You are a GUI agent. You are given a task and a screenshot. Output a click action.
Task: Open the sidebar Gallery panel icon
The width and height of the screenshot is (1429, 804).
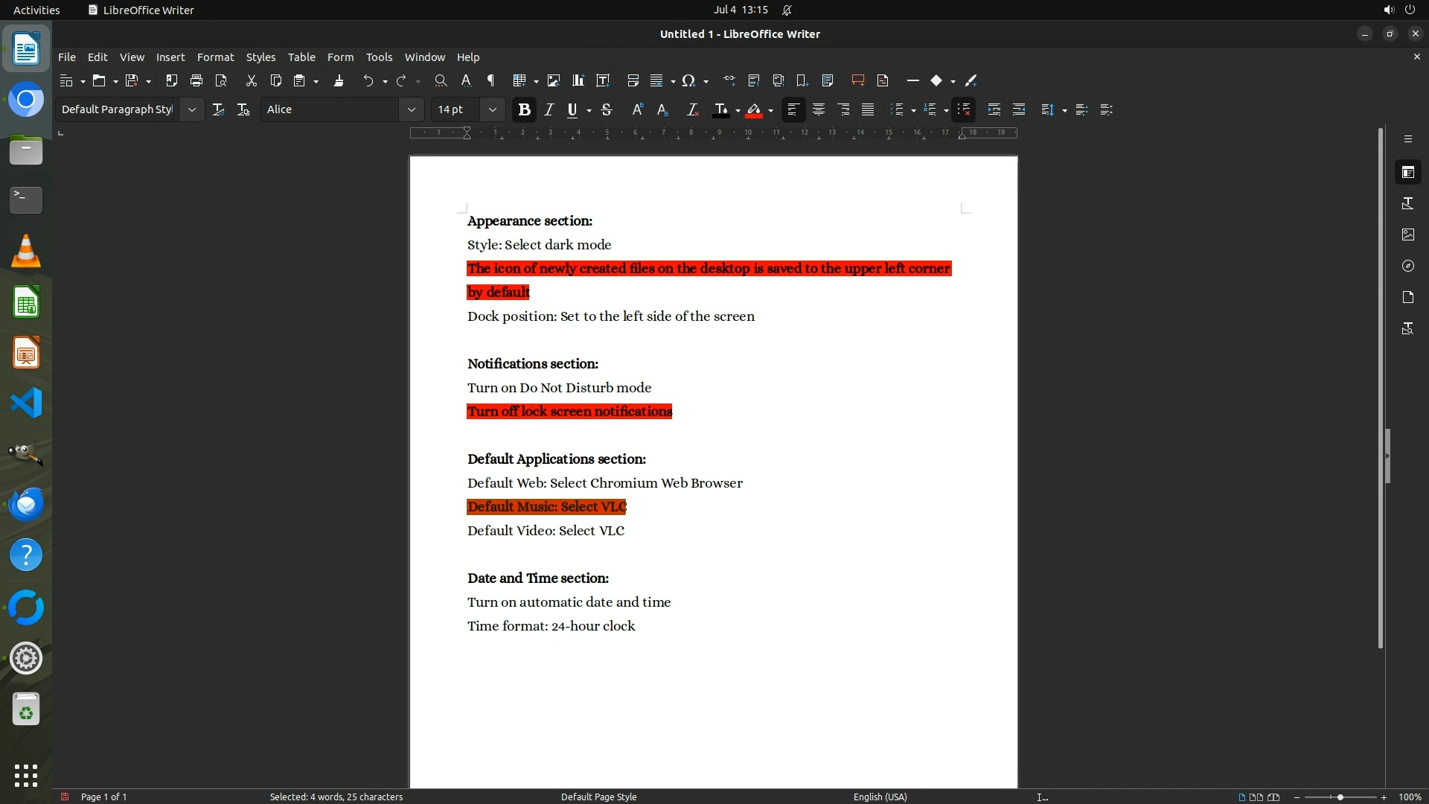1407,234
